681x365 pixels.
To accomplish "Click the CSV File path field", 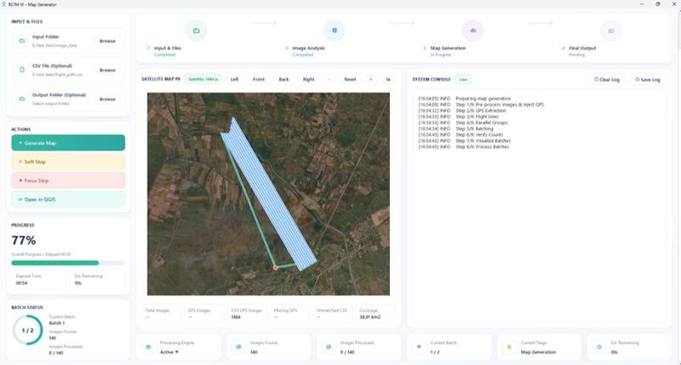I will tap(57, 75).
